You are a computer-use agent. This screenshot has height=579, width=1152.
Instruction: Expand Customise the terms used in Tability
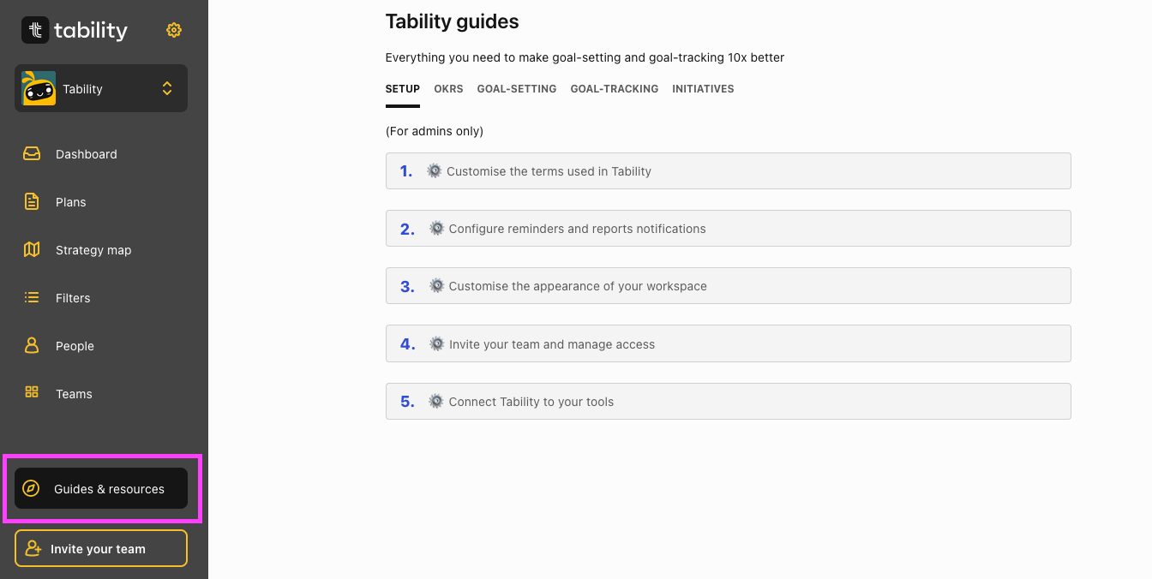click(x=729, y=171)
